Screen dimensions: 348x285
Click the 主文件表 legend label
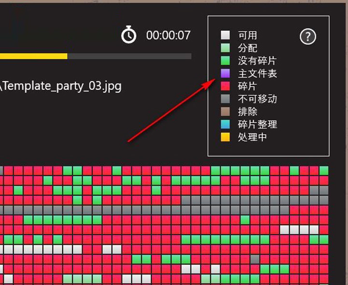(257, 73)
